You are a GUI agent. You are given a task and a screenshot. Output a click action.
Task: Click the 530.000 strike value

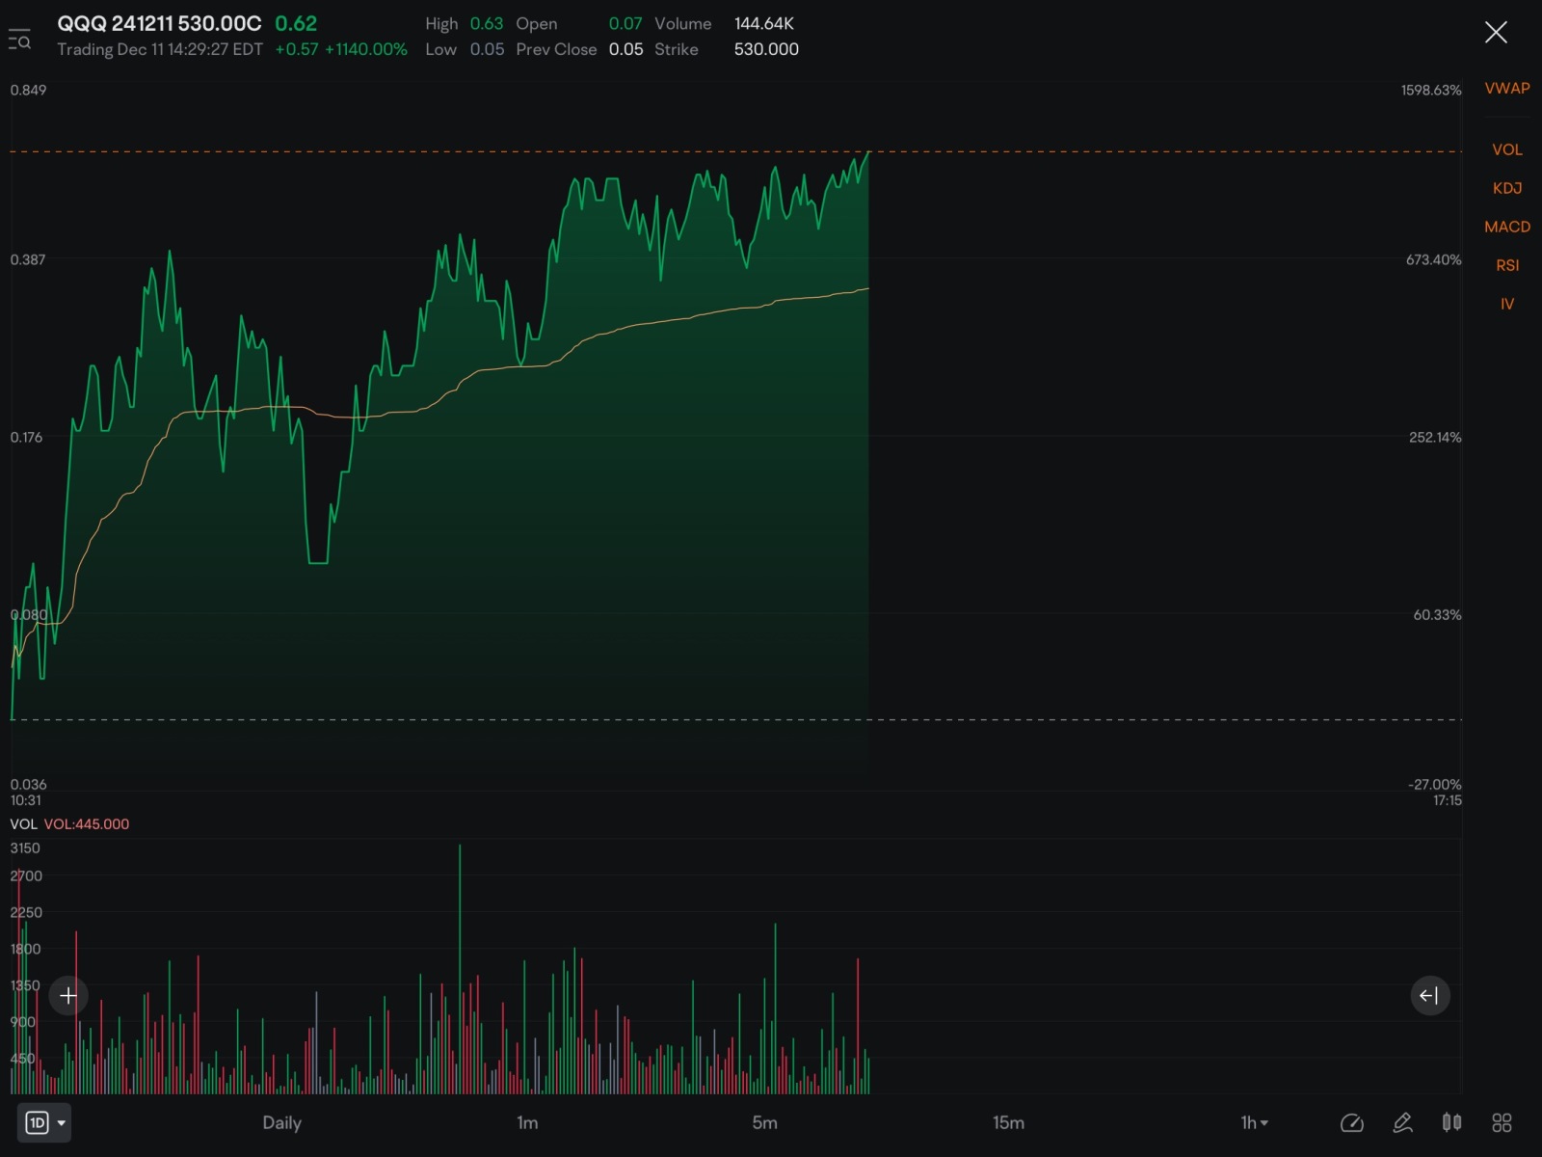pos(766,49)
